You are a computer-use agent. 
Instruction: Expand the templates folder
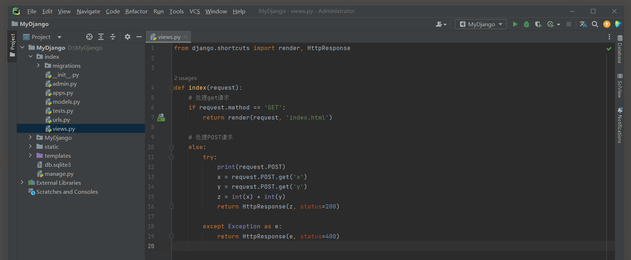click(x=31, y=156)
